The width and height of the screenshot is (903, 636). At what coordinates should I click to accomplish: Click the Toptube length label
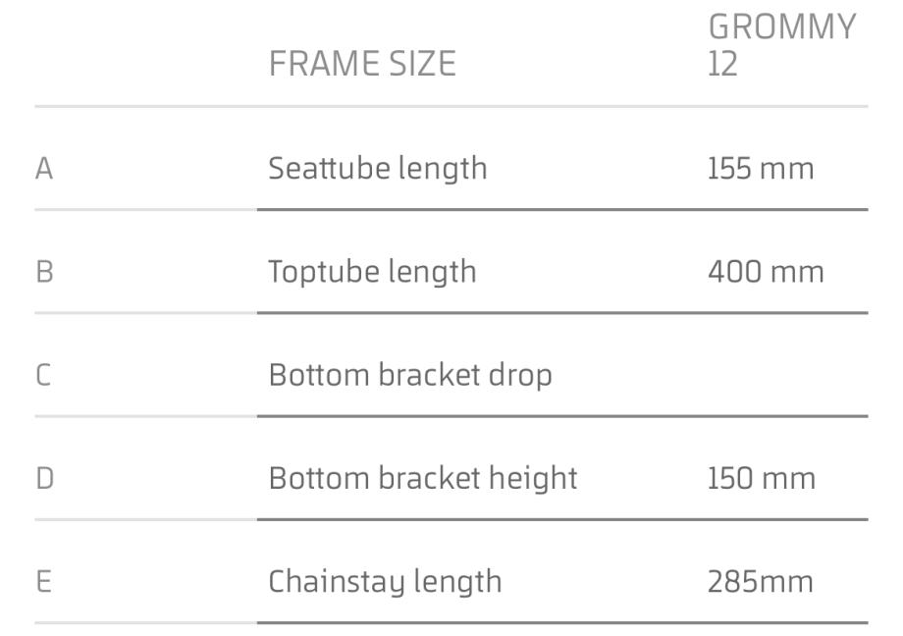pos(372,271)
